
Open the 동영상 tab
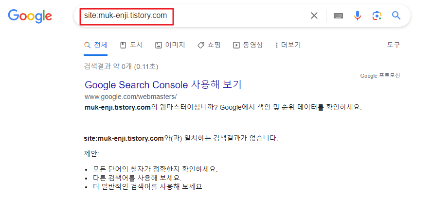pos(248,45)
